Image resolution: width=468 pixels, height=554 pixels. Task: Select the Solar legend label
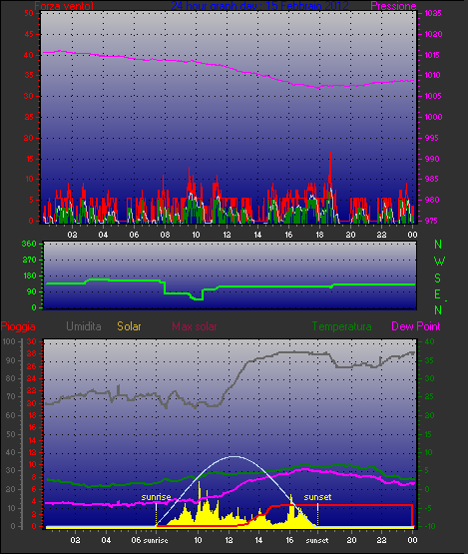click(129, 326)
